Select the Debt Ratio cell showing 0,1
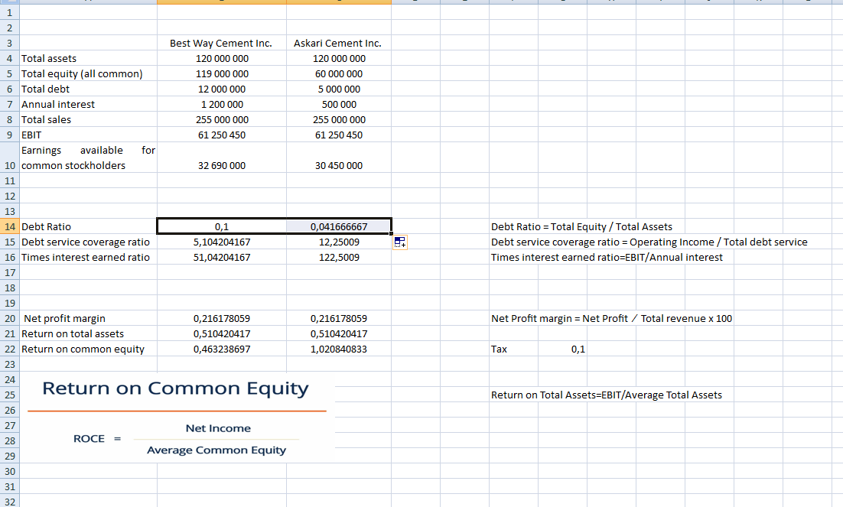Image resolution: width=843 pixels, height=507 pixels. tap(222, 226)
